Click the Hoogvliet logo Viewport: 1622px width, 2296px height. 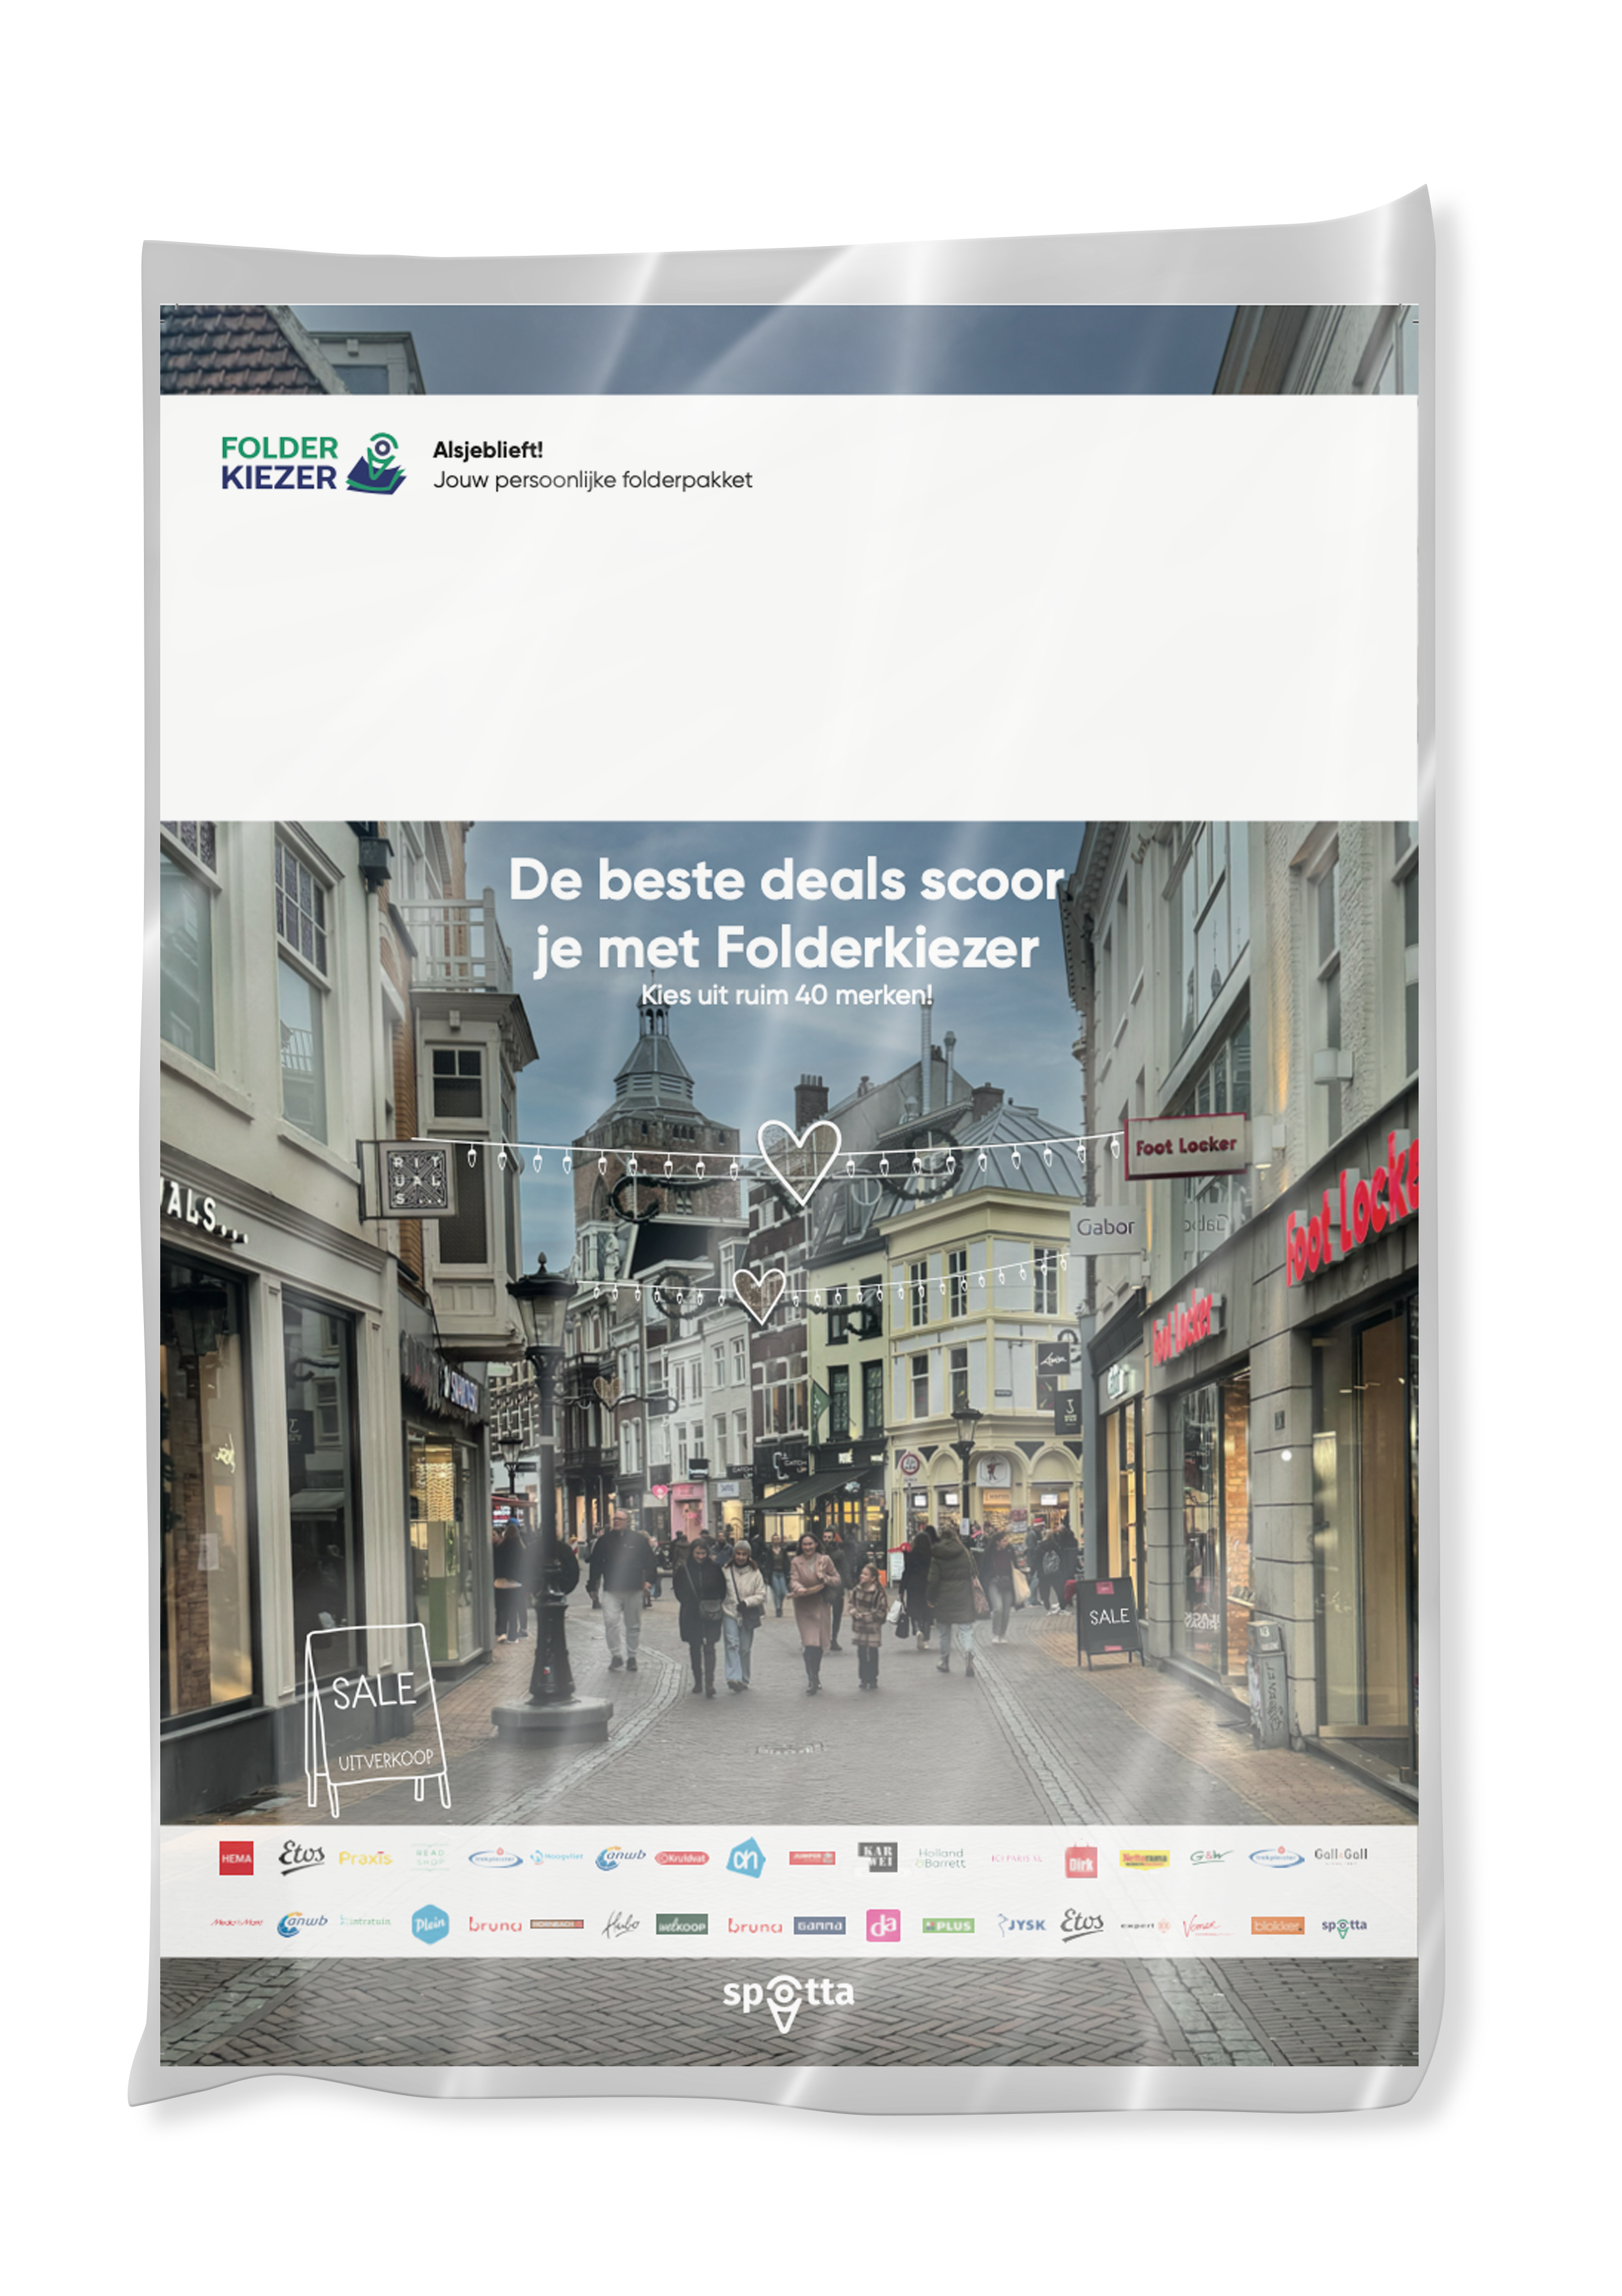pos(557,1857)
